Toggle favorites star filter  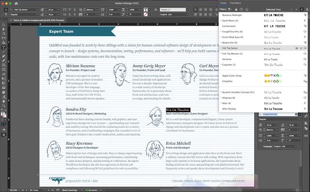(236, 10)
